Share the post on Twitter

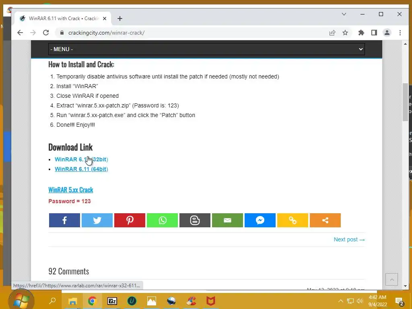(97, 220)
